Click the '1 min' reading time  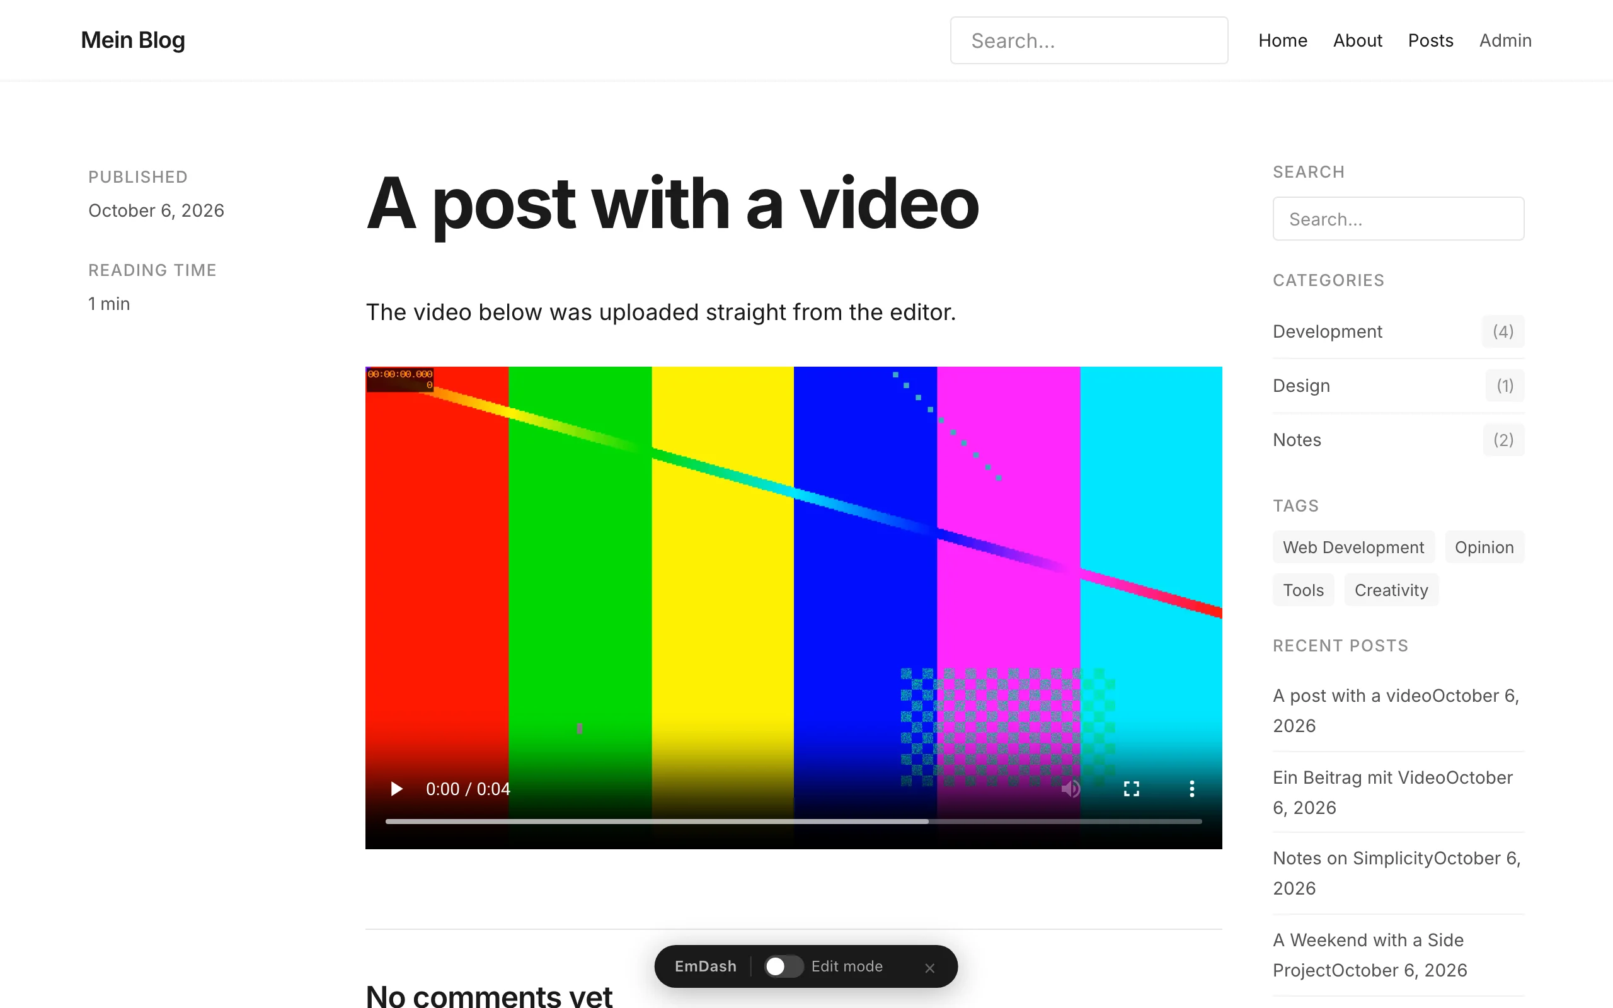point(108,304)
